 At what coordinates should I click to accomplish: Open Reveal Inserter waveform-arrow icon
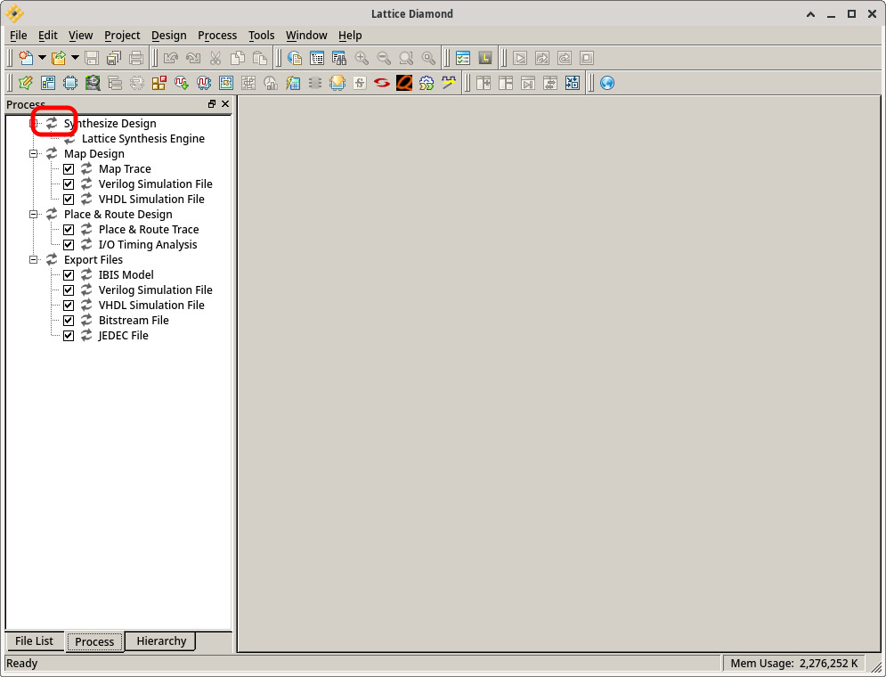[x=182, y=83]
